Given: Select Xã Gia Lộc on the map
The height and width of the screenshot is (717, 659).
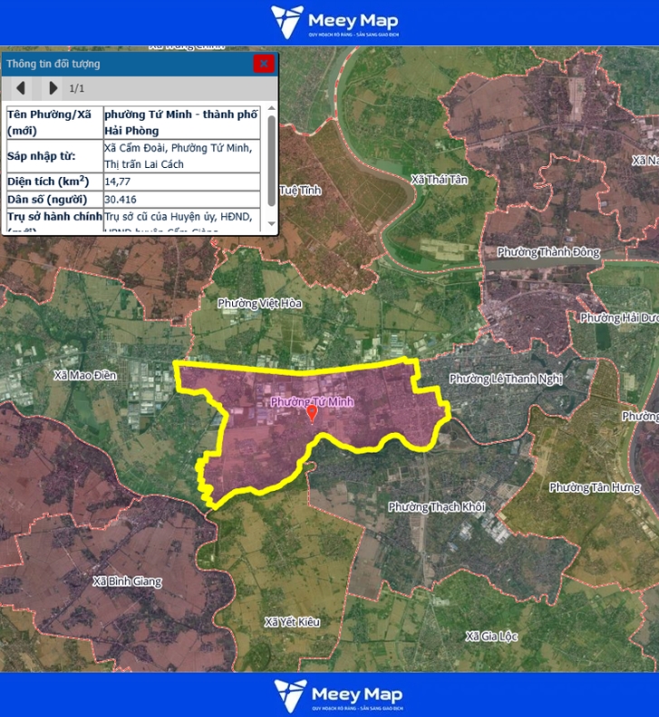Looking at the screenshot, I should click(x=491, y=636).
